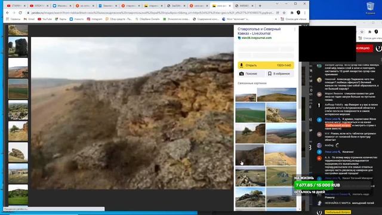Click the red button in background window
Image resolution: width=382 pixels, height=215 pixels.
click(364, 48)
